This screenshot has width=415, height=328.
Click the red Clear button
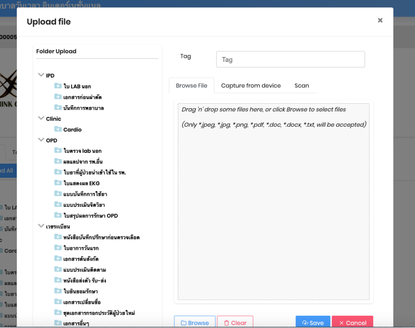(235, 322)
